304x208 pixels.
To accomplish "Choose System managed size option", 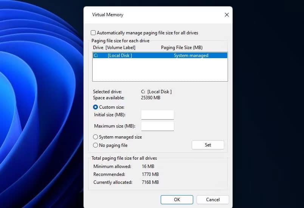I will click(95, 137).
